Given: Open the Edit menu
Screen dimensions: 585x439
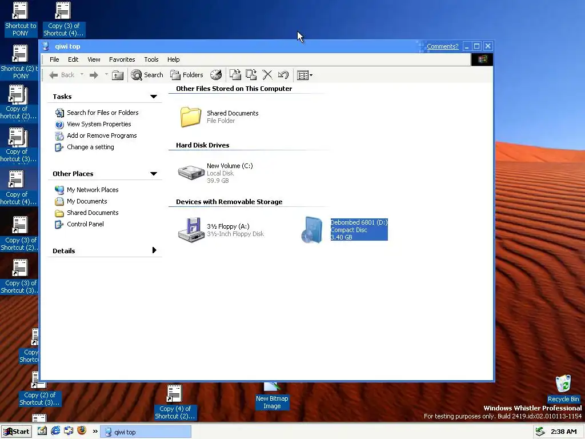Looking at the screenshot, I should tap(73, 59).
